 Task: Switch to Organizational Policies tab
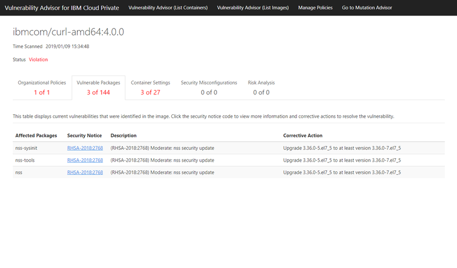(x=42, y=87)
